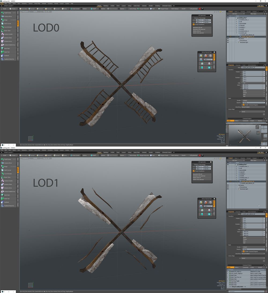The height and width of the screenshot is (293, 268).
Task: Activate the Mesh Paint tool
Action: (7, 48)
